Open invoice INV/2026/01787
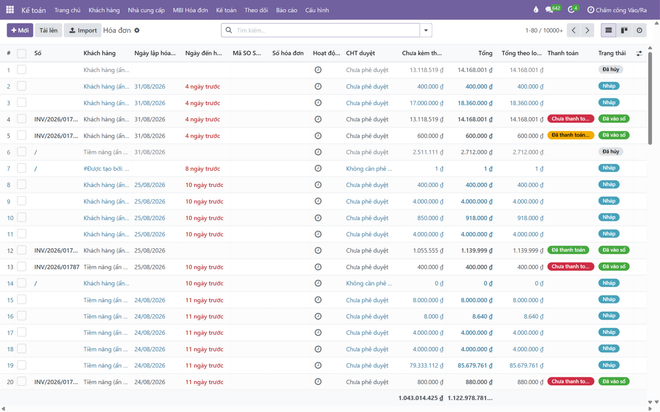Screen dimensions: 660x412 [x=57, y=267]
